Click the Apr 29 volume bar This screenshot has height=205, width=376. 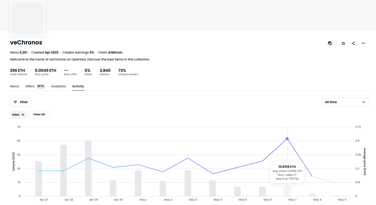tap(88, 169)
